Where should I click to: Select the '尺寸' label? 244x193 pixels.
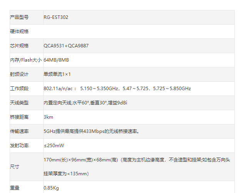(x=15, y=167)
